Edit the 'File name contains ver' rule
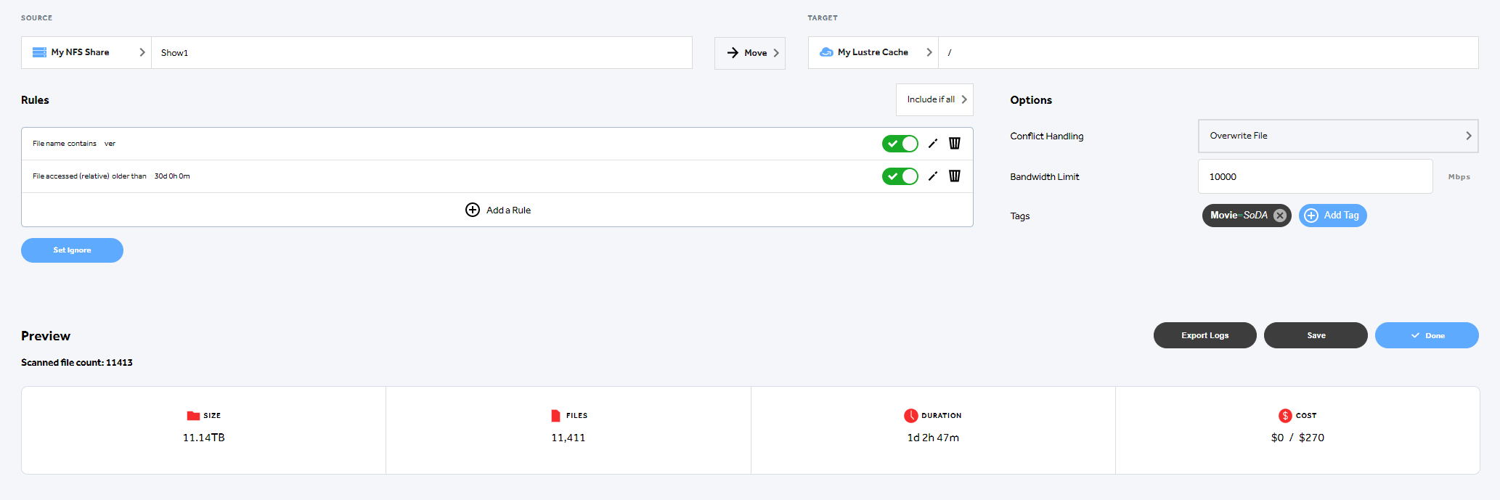 (933, 144)
